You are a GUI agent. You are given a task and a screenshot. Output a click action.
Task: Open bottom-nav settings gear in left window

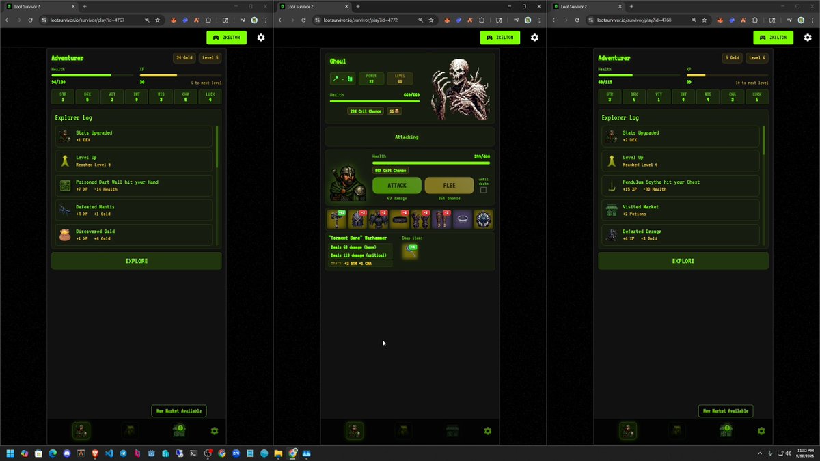point(215,431)
